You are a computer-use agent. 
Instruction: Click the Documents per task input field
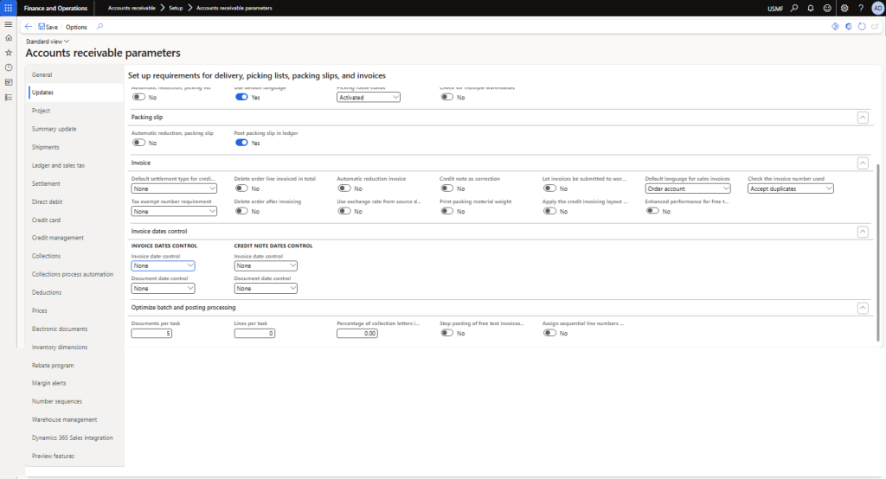pyautogui.click(x=152, y=333)
